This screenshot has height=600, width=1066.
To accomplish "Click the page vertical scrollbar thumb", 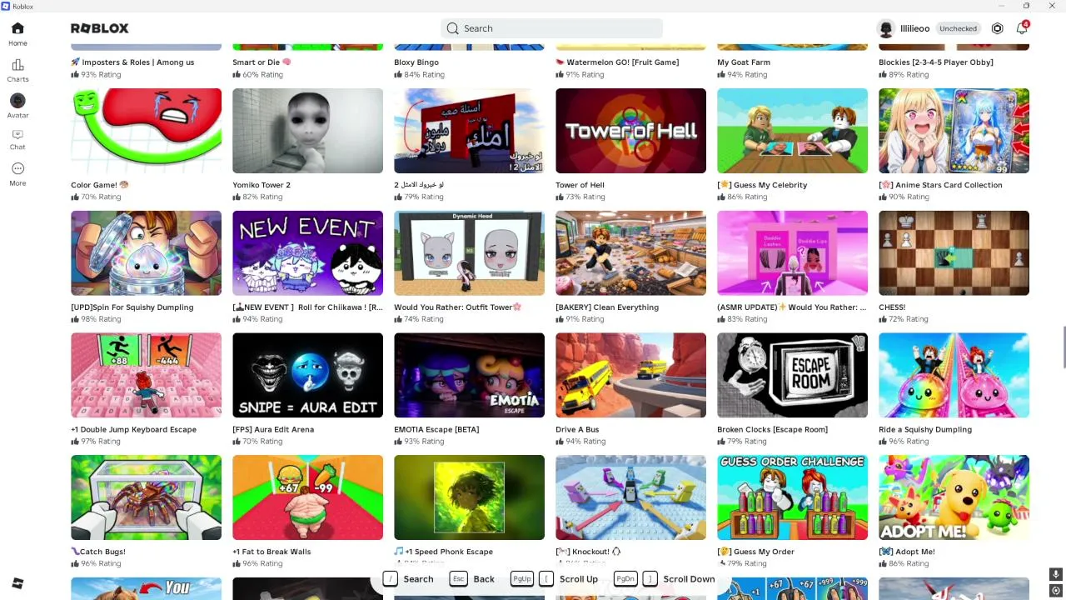I will 1064,347.
